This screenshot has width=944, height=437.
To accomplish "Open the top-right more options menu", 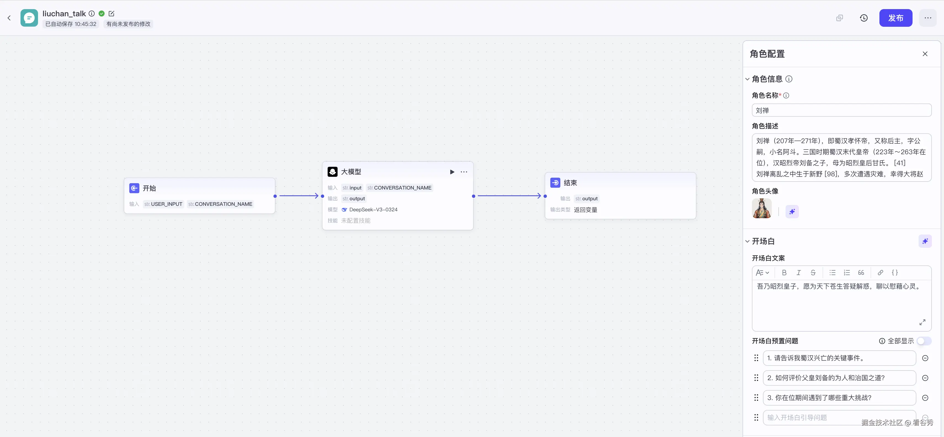I will tap(927, 18).
